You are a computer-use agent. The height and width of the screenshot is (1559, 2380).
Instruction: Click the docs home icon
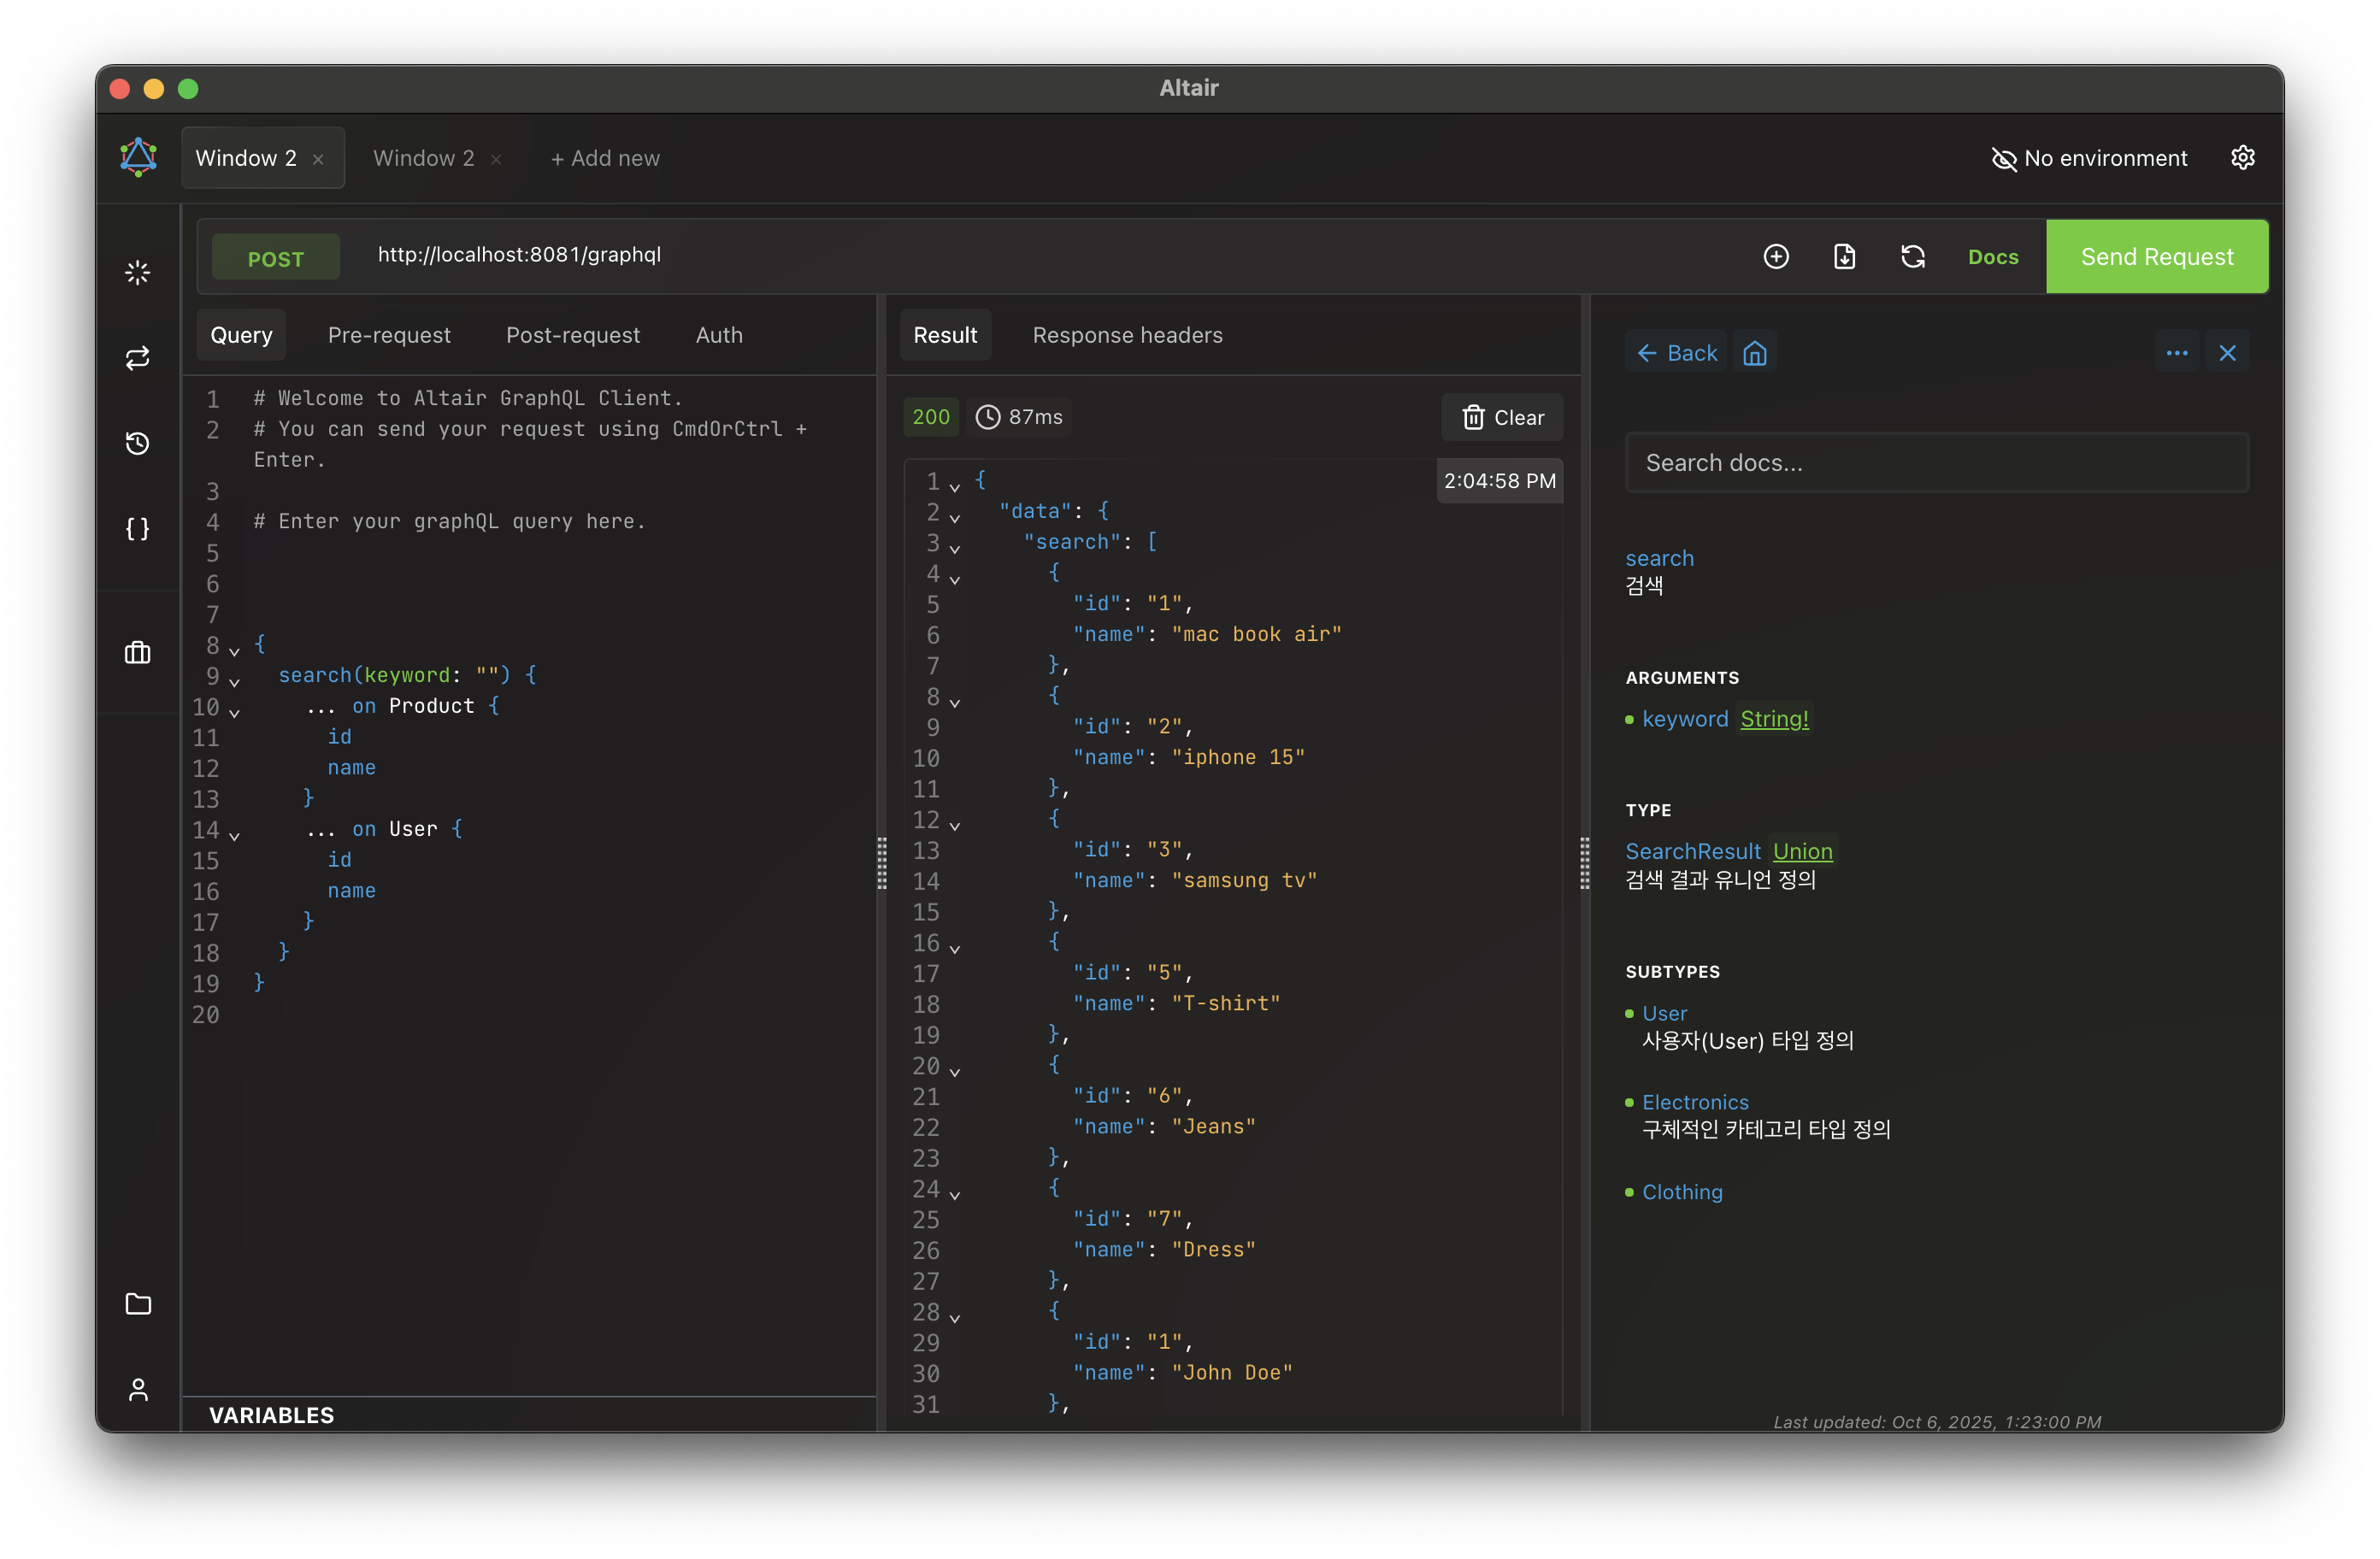(1755, 353)
